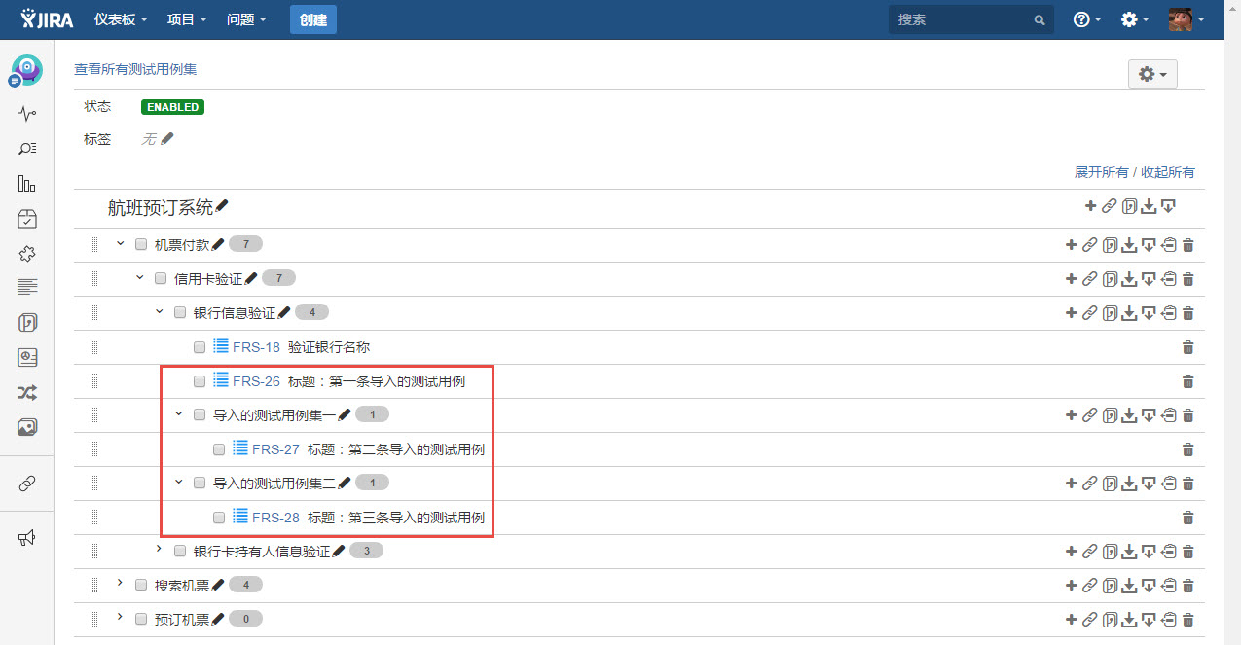Viewport: 1241px width, 645px height.
Task: Open the activity pulse sidebar icon
Action: (27, 114)
